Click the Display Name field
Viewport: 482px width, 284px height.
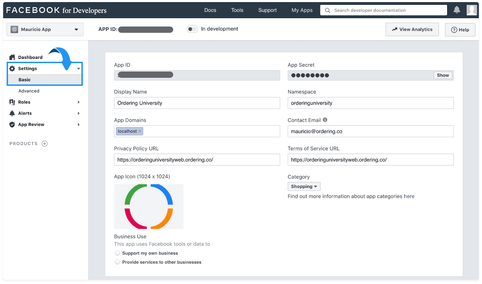[x=197, y=103]
